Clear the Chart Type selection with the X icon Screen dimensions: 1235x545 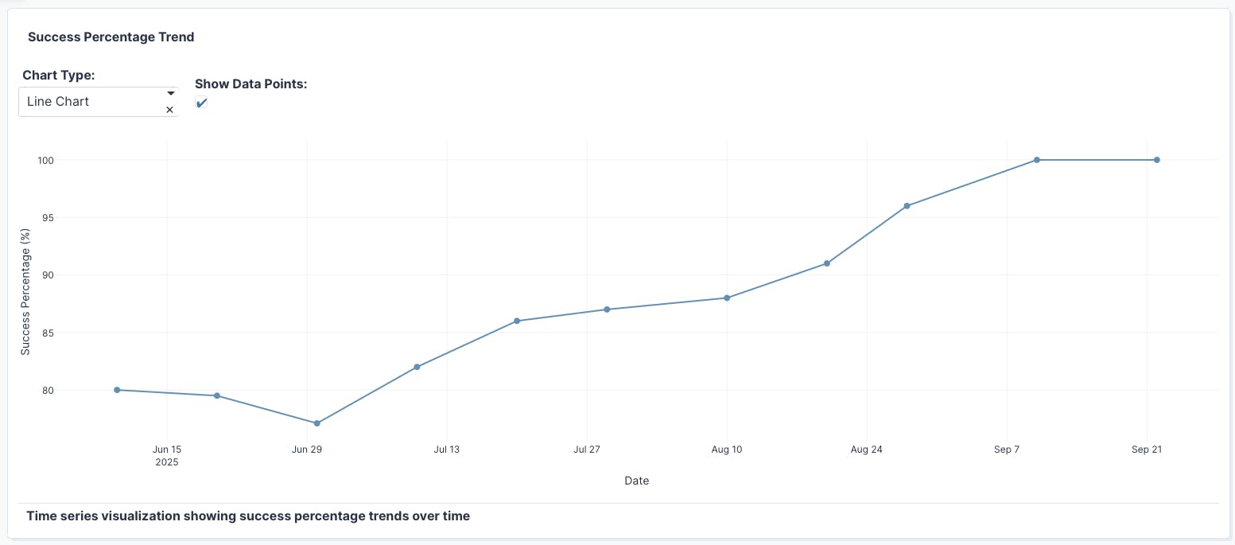(169, 111)
